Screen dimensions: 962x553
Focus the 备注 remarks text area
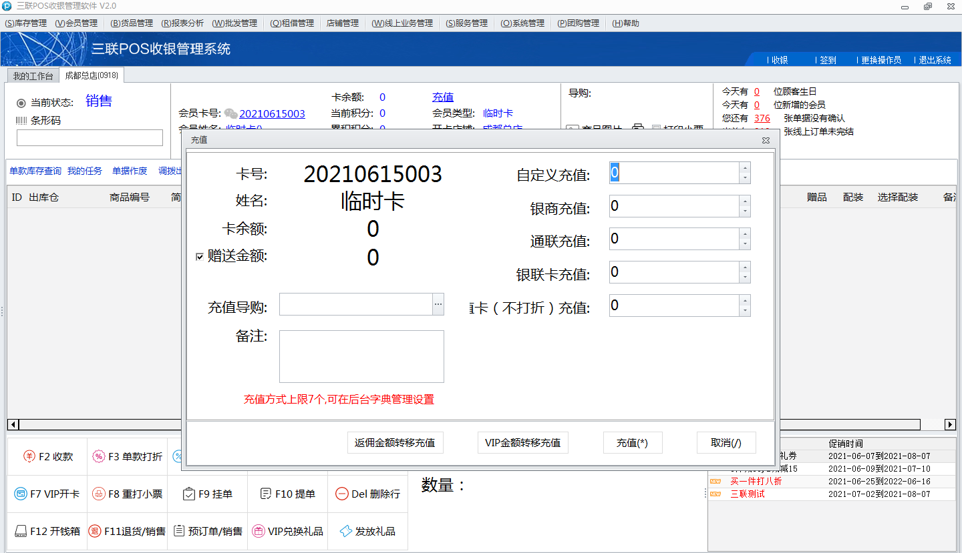coord(361,356)
